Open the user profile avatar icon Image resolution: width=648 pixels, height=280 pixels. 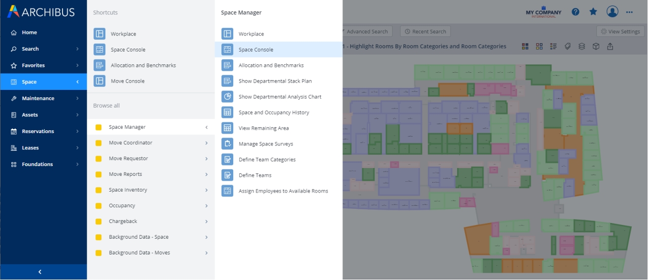pyautogui.click(x=612, y=12)
